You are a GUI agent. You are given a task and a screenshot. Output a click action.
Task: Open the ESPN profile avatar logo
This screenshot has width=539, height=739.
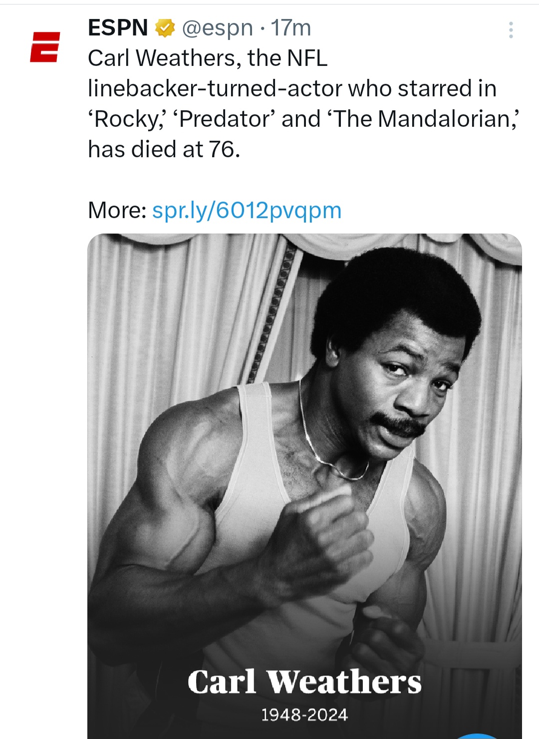click(45, 47)
